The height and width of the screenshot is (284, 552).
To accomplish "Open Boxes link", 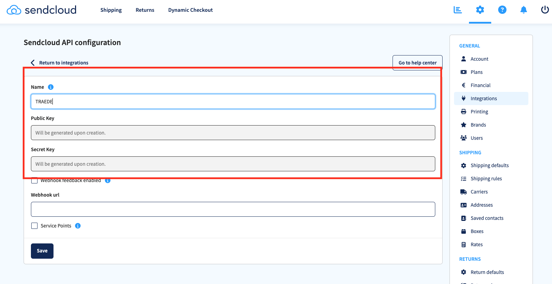I will (477, 231).
